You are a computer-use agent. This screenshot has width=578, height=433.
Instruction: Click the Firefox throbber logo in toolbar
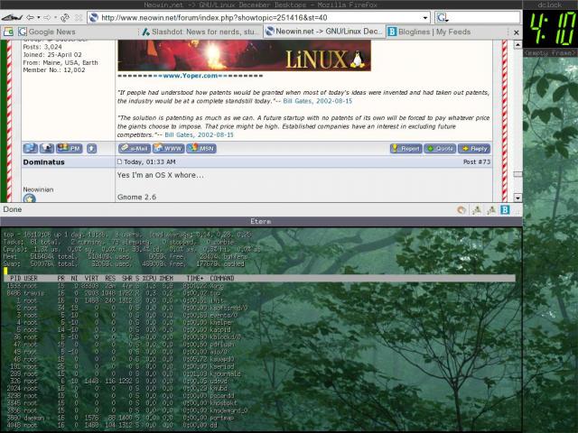[12, 17]
